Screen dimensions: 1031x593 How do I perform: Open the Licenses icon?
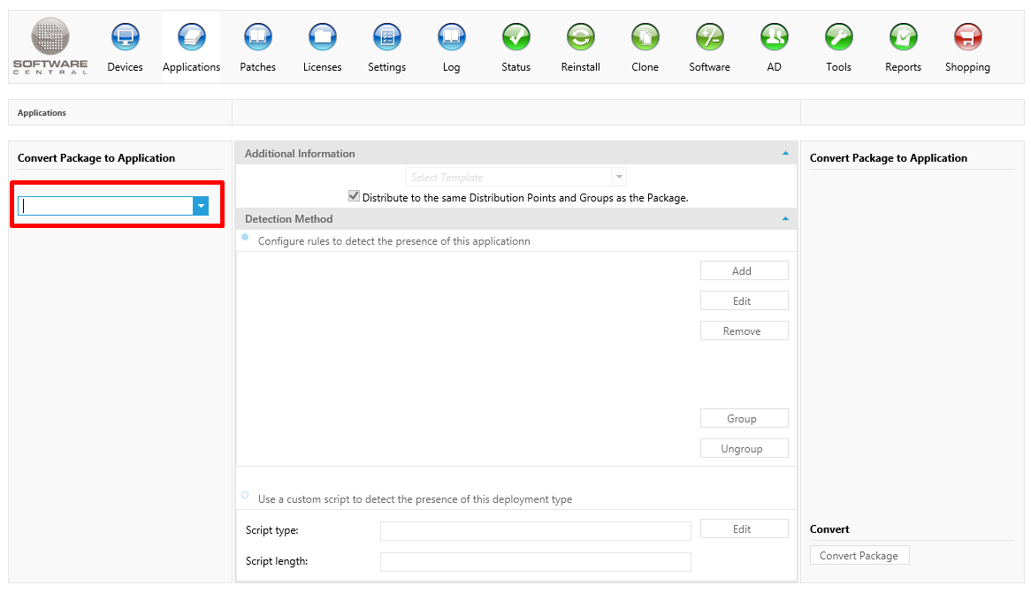322,38
